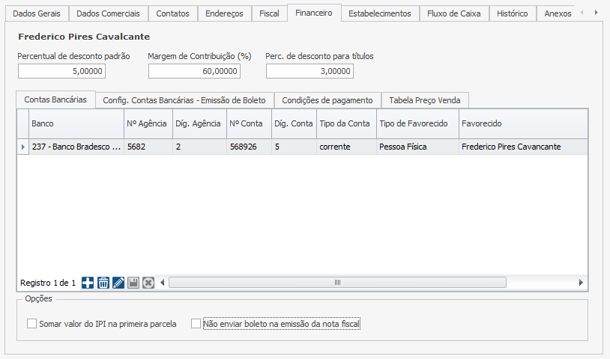Image resolution: width=610 pixels, height=359 pixels.
Task: Click the cancel edit X icon
Action: click(148, 283)
